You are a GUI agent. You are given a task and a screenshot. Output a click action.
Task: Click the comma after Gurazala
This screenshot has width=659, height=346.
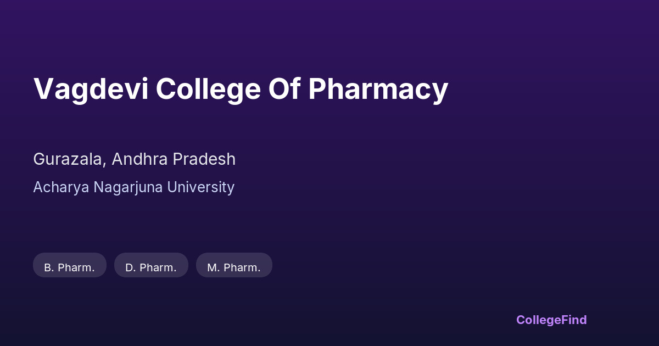(x=105, y=164)
